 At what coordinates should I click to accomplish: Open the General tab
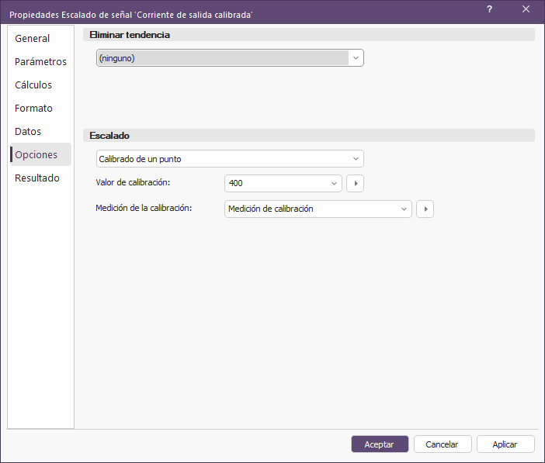point(33,39)
